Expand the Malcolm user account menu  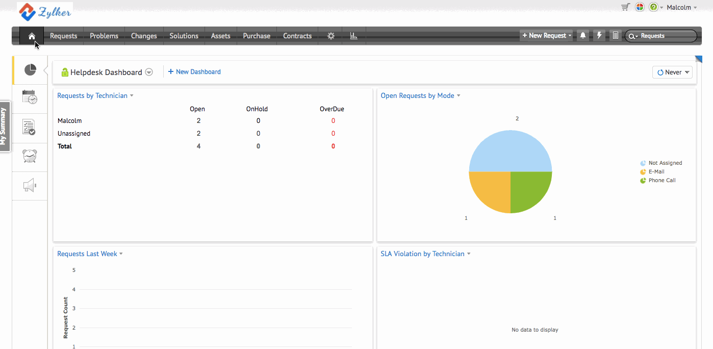pos(682,8)
